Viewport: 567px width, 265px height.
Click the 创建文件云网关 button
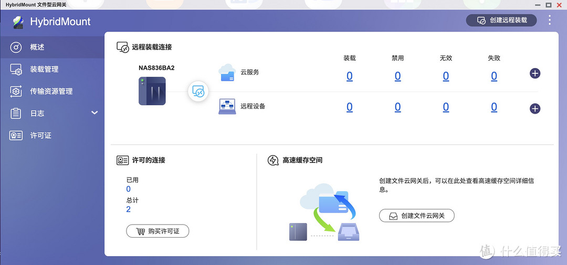point(416,215)
